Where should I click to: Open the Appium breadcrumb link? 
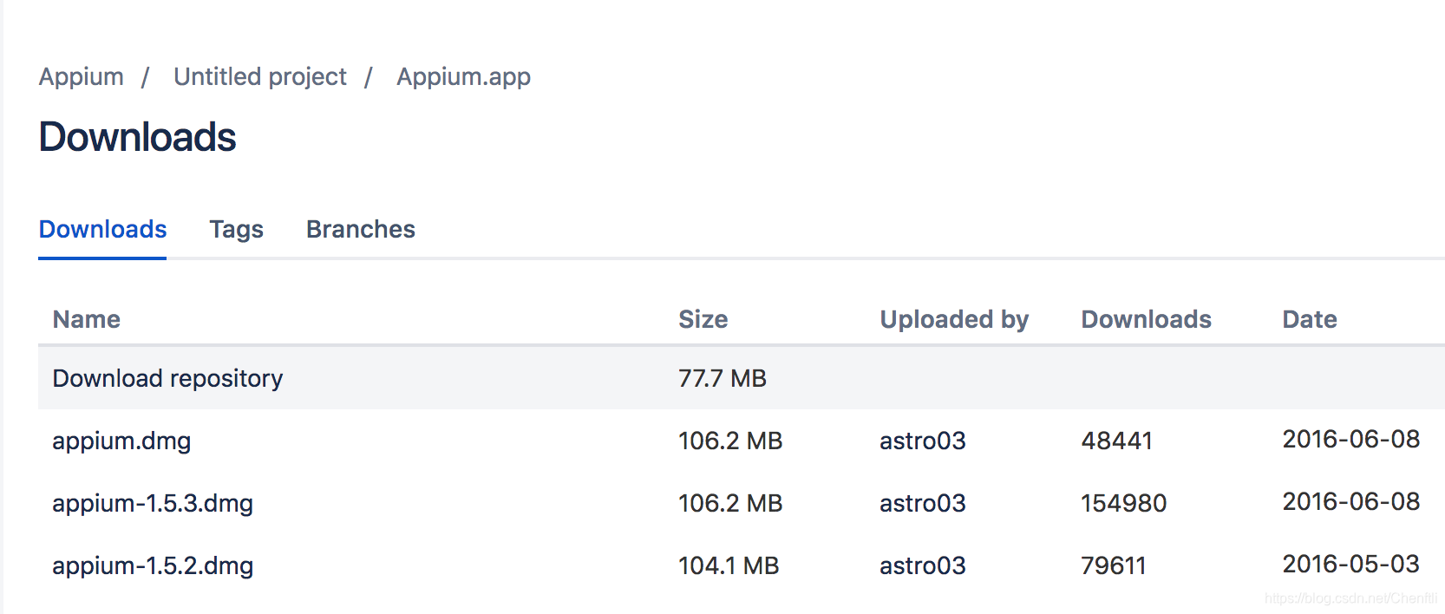click(81, 77)
